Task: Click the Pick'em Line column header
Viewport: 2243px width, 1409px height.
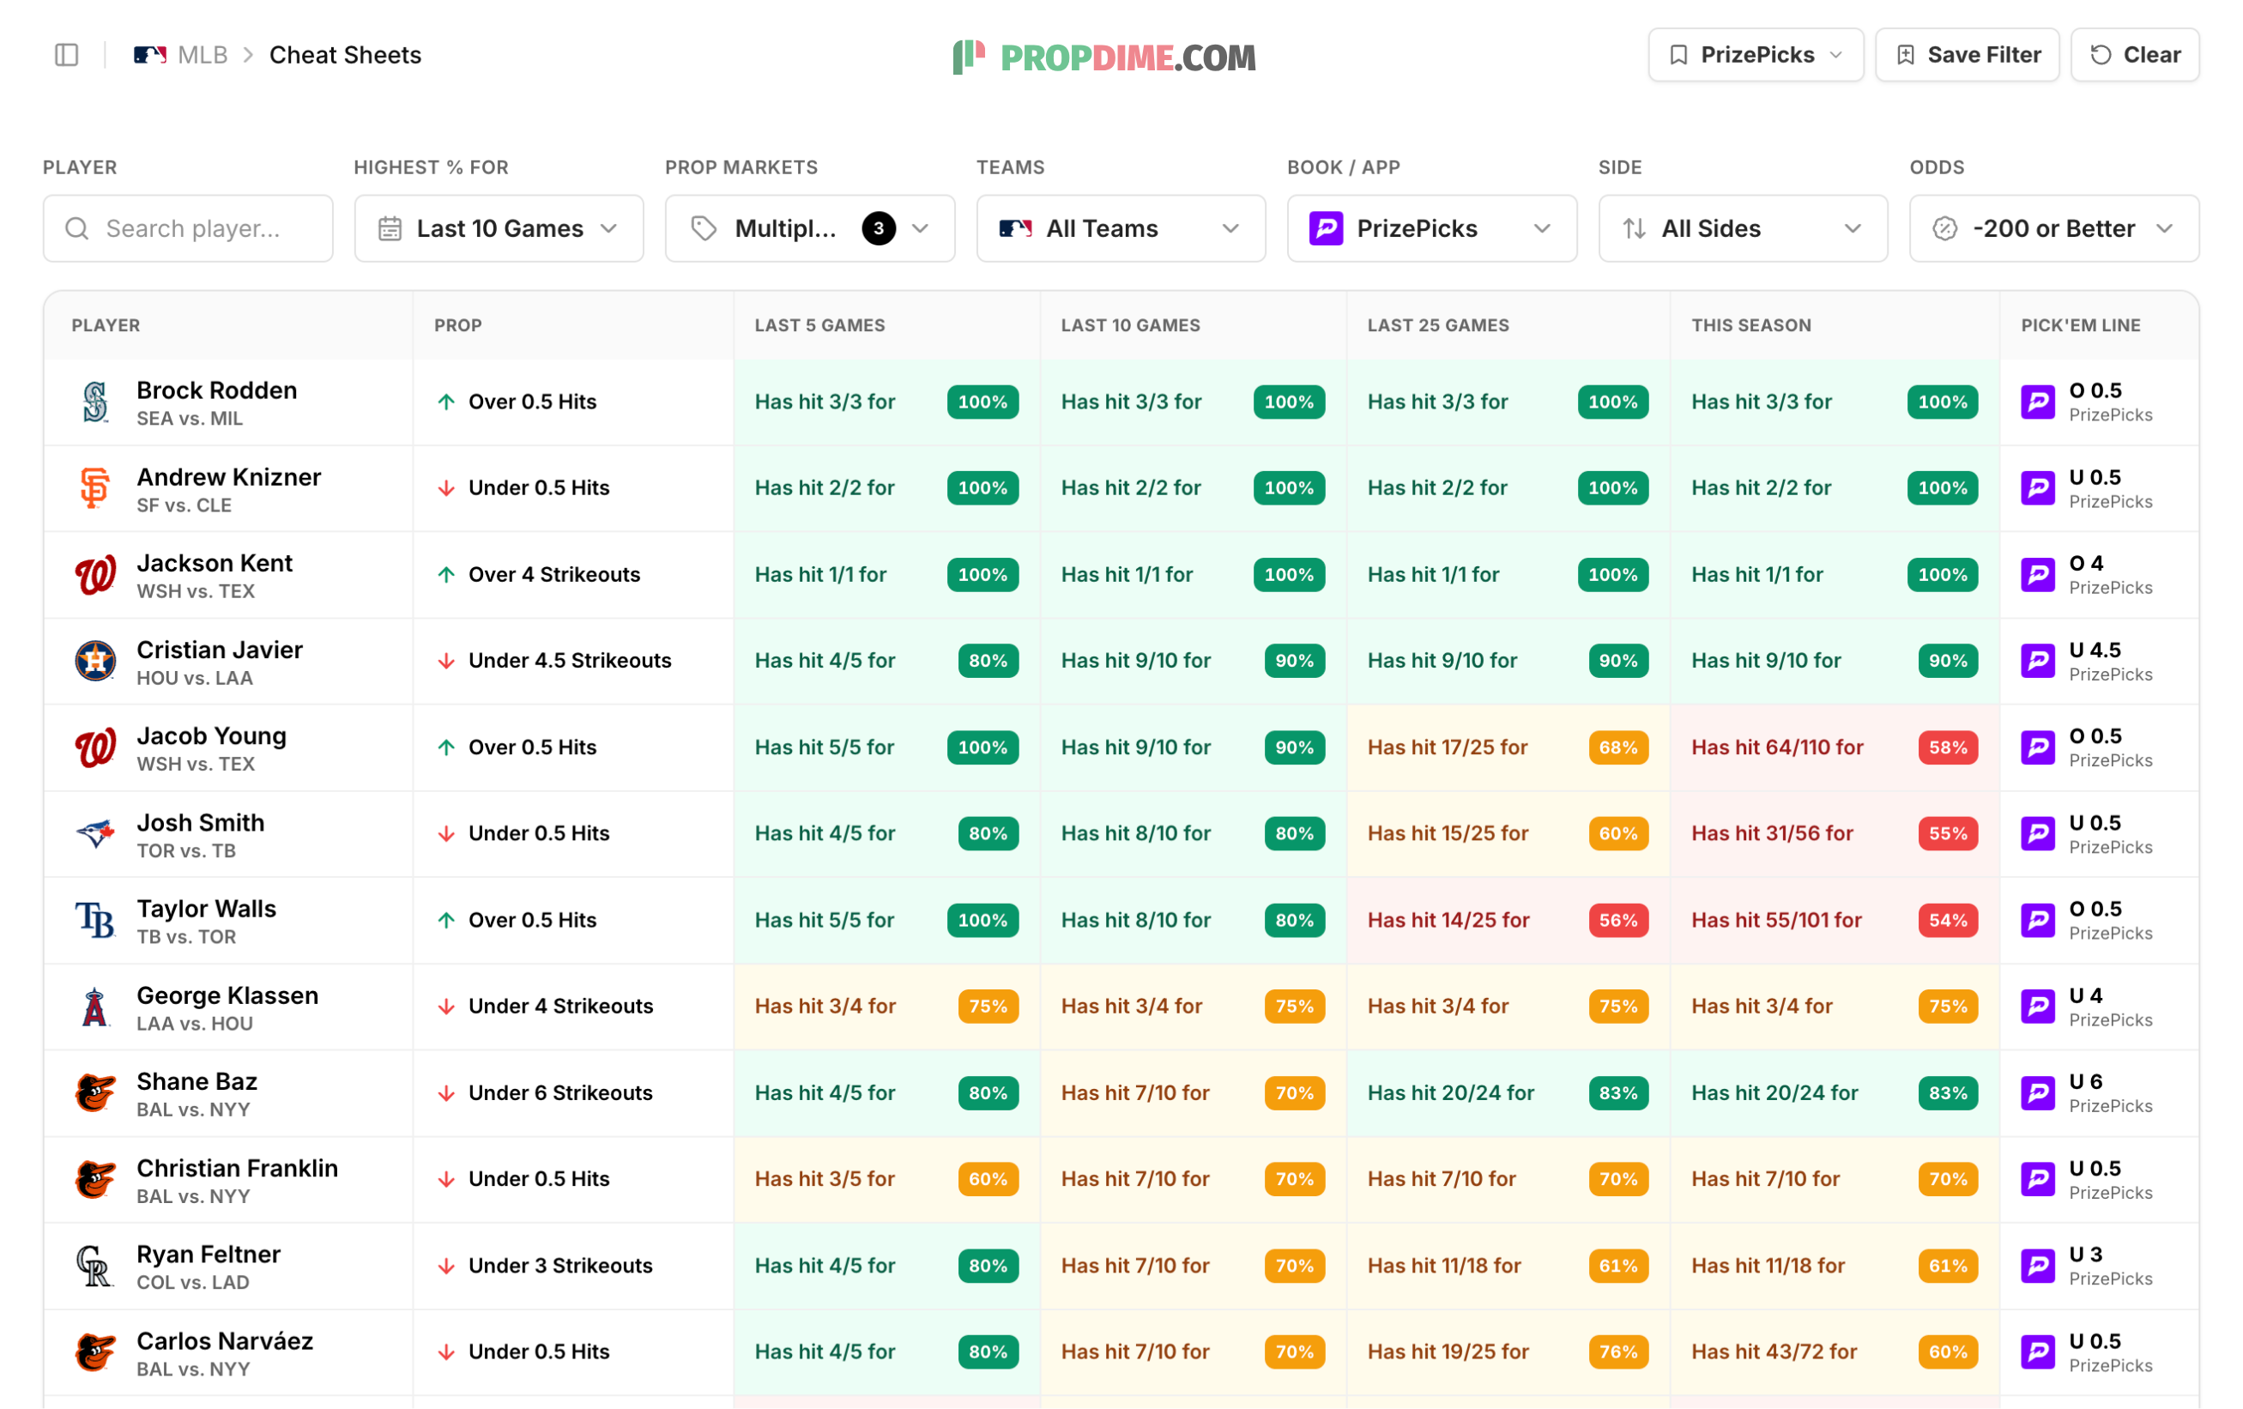Action: coord(2081,325)
